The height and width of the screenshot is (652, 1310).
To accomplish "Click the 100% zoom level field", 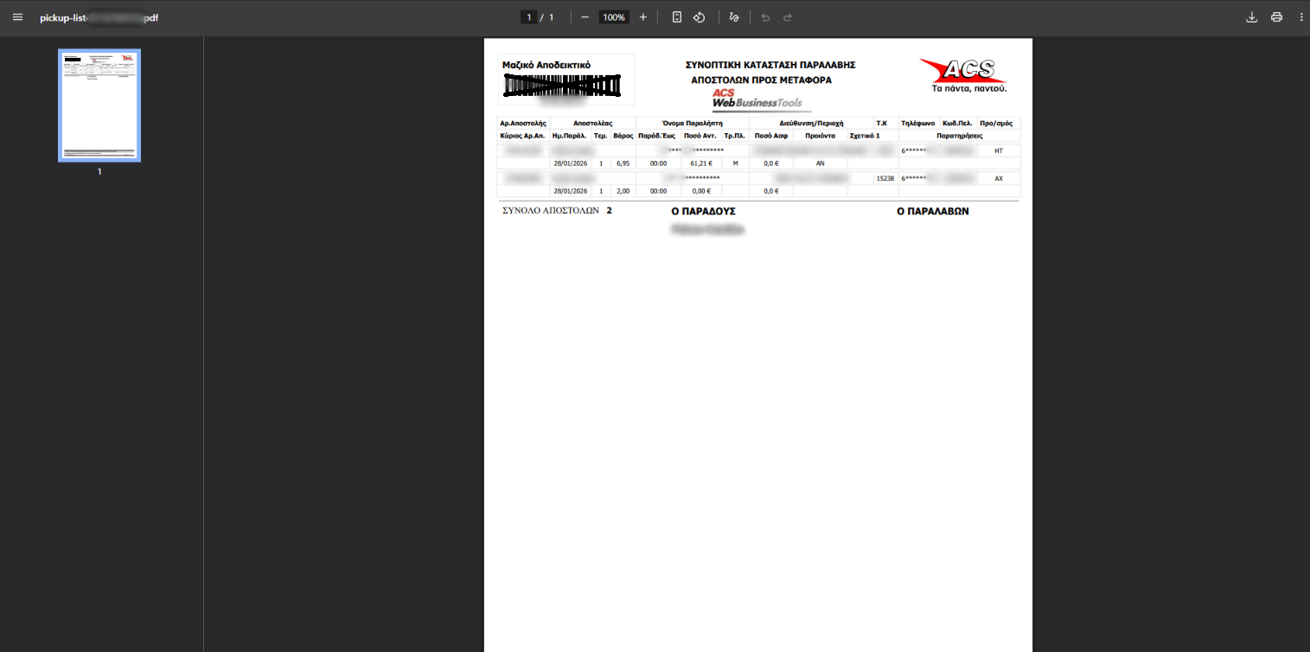I will point(614,17).
